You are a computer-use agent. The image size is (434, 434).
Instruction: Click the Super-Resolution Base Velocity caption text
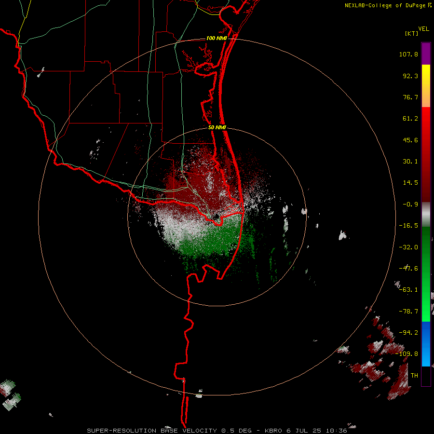pos(217,431)
